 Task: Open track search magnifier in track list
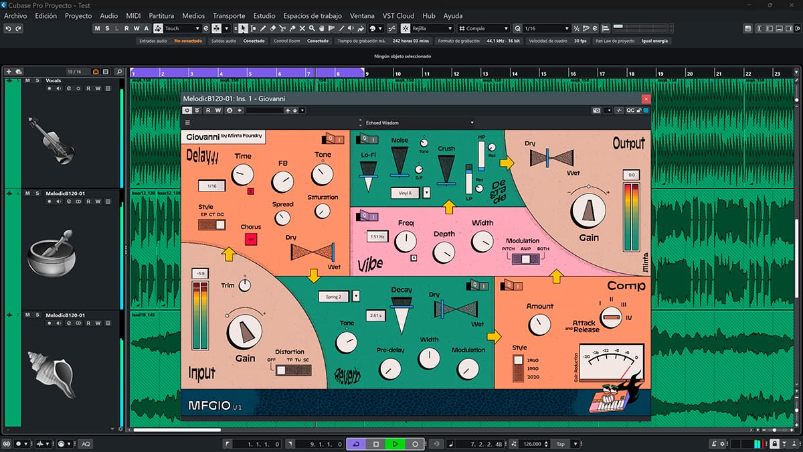pyautogui.click(x=118, y=72)
